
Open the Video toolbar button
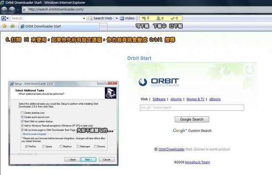(127, 18)
